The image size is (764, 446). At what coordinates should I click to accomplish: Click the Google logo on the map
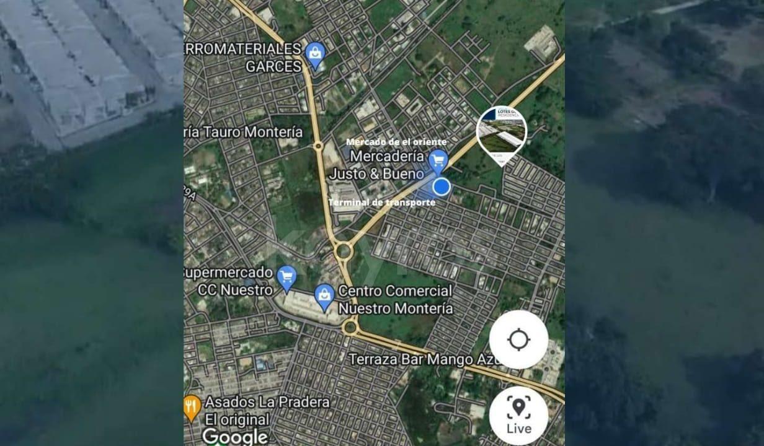coord(235,437)
